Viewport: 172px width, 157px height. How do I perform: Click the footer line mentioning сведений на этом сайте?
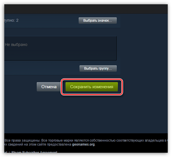[x=50, y=144]
